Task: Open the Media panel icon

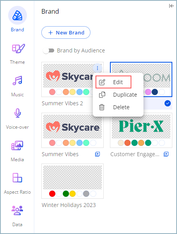Action: pos(17,145)
